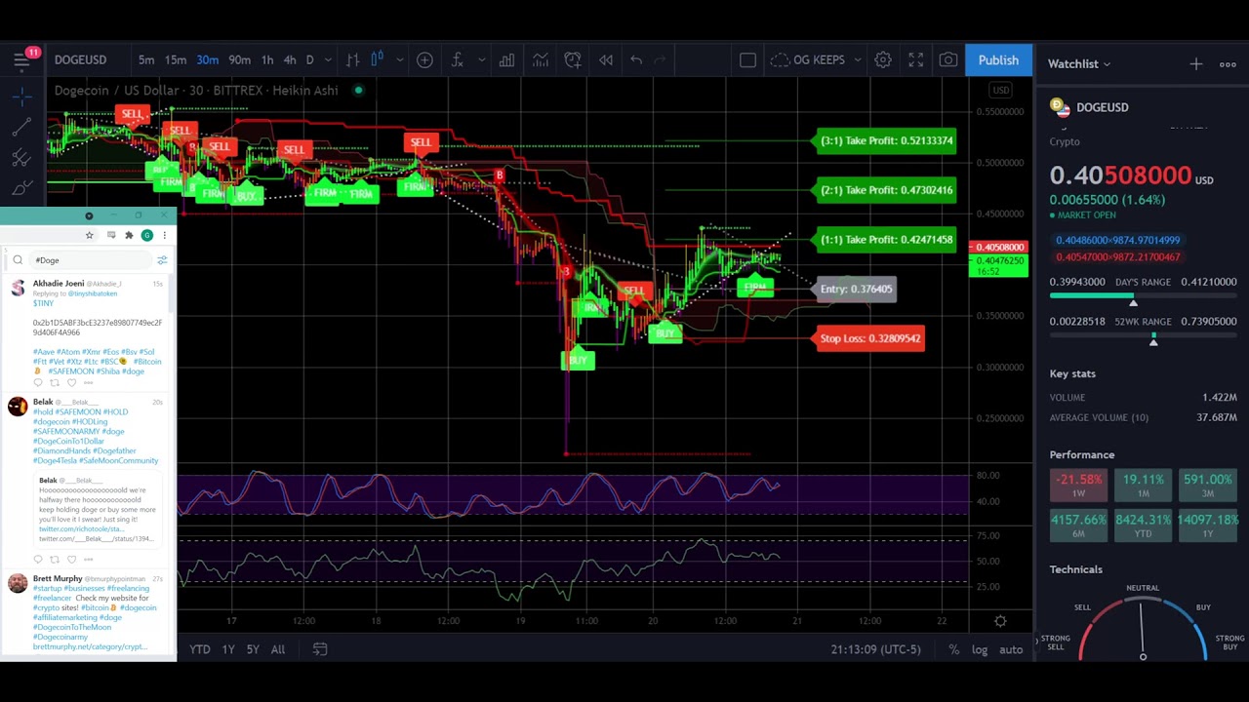The width and height of the screenshot is (1249, 702).
Task: Open the DOGEUSD symbol search
Action: [80, 60]
